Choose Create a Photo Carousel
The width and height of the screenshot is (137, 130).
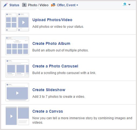[x=55, y=66]
